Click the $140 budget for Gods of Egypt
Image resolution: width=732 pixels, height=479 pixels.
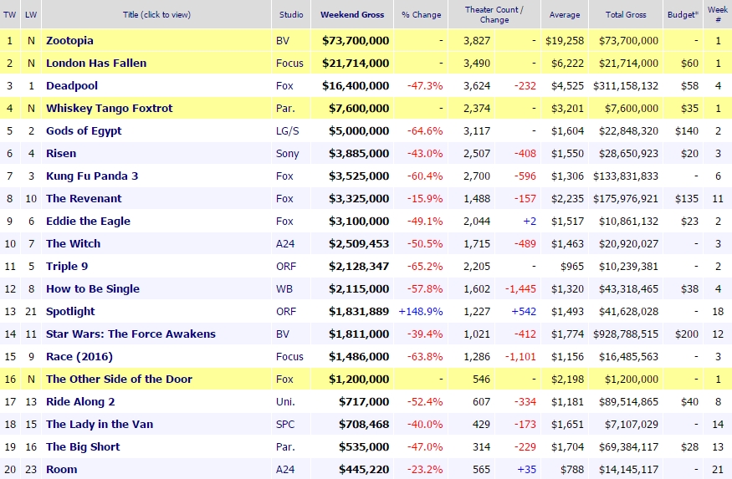[x=687, y=131]
